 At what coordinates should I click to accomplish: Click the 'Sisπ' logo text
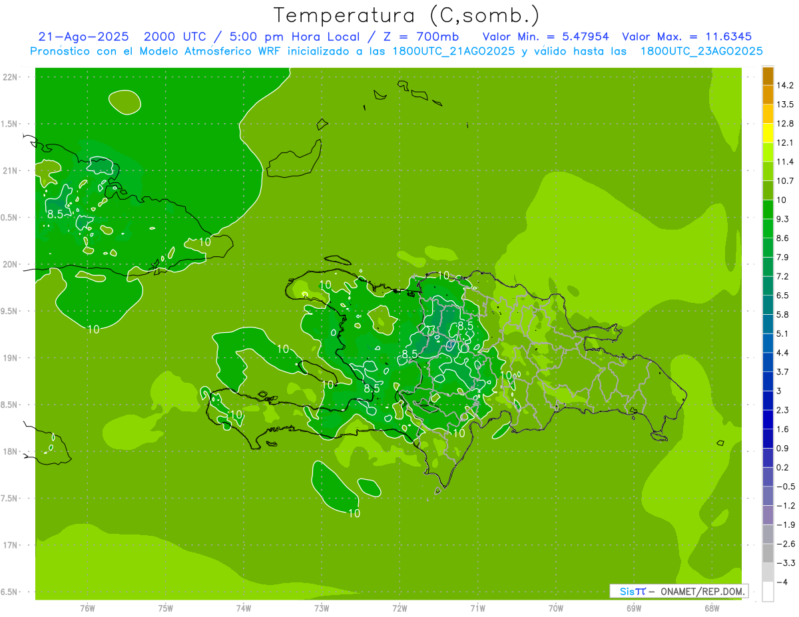633,591
